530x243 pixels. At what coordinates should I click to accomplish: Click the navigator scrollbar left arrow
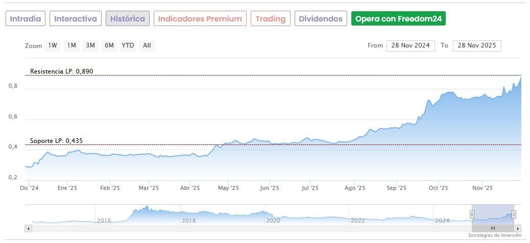[28, 228]
